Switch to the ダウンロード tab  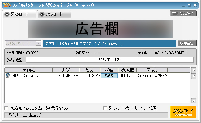(x=19, y=14)
